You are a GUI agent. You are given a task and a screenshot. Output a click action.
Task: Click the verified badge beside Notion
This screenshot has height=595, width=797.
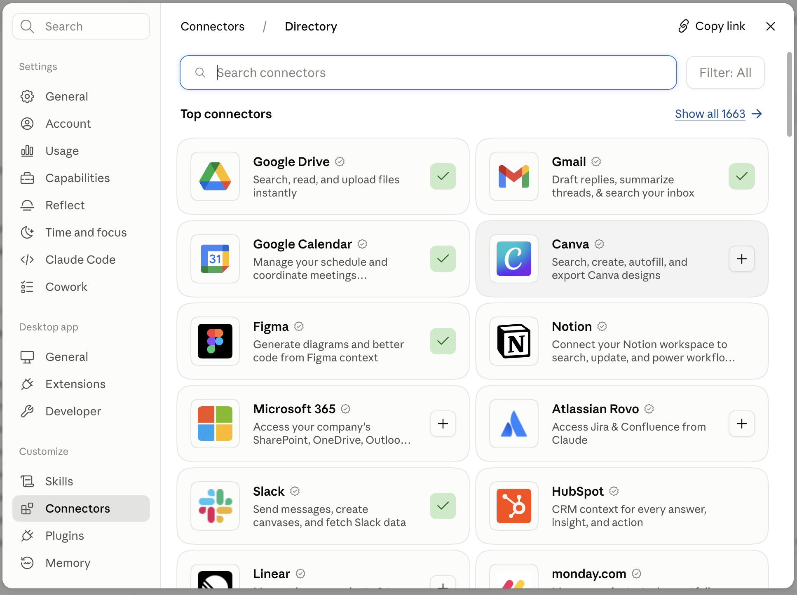602,326
